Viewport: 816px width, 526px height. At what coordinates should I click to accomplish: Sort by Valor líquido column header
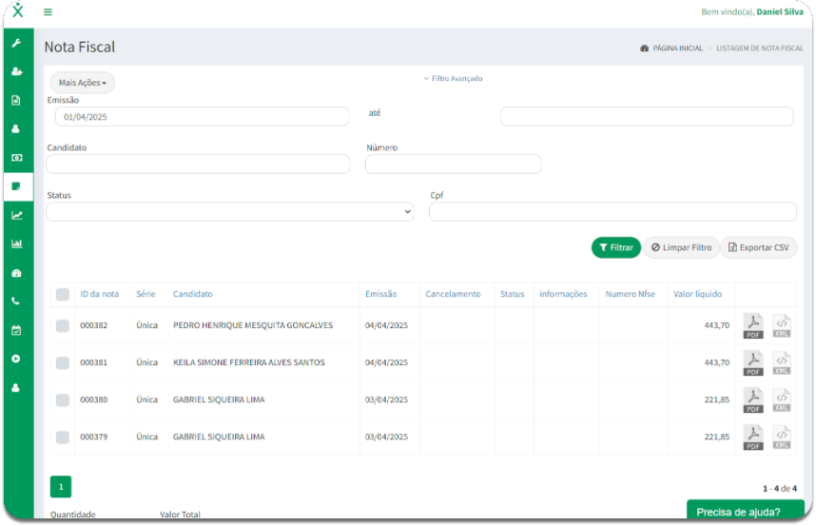coord(697,294)
